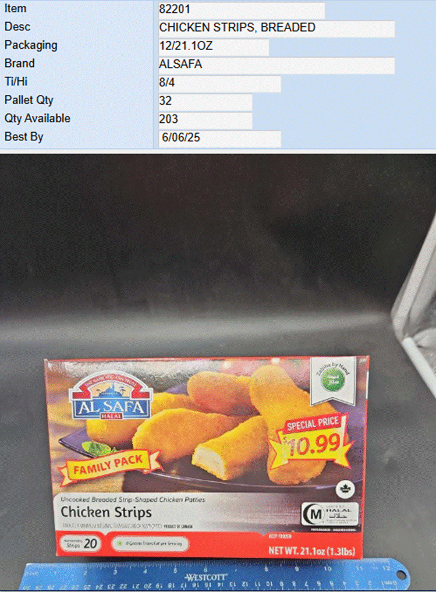Screen dimensions: 436x592
Task: Focus the Brand field containing ALSAFA
Action: pos(277,65)
